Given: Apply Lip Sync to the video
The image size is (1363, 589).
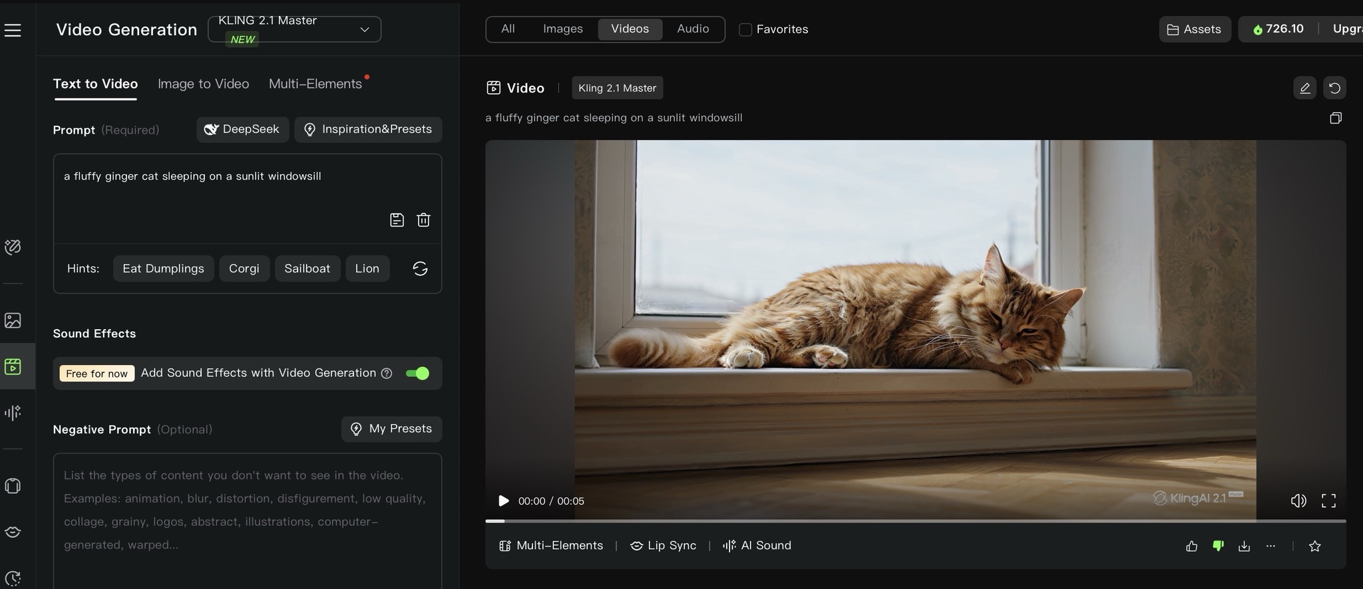Looking at the screenshot, I should [x=663, y=546].
